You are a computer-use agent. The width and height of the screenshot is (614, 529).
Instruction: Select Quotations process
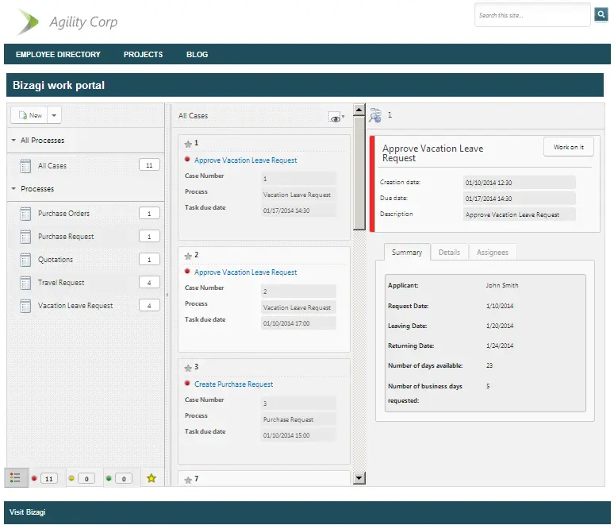[56, 260]
